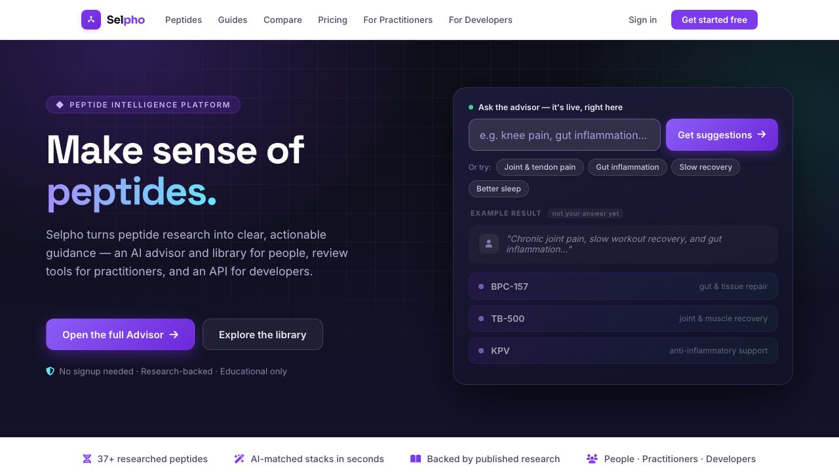The height and width of the screenshot is (472, 839).
Task: Click the 'EXAMPLE RESULT' label
Action: click(x=506, y=214)
